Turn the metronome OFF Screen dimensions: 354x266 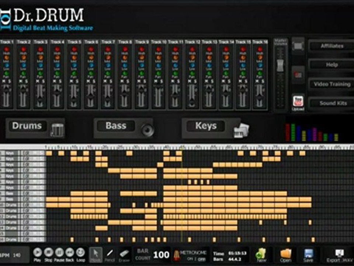pyautogui.click(x=202, y=259)
